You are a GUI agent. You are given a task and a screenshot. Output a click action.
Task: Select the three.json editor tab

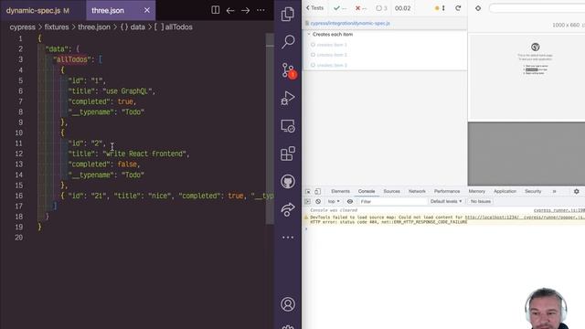(108, 10)
